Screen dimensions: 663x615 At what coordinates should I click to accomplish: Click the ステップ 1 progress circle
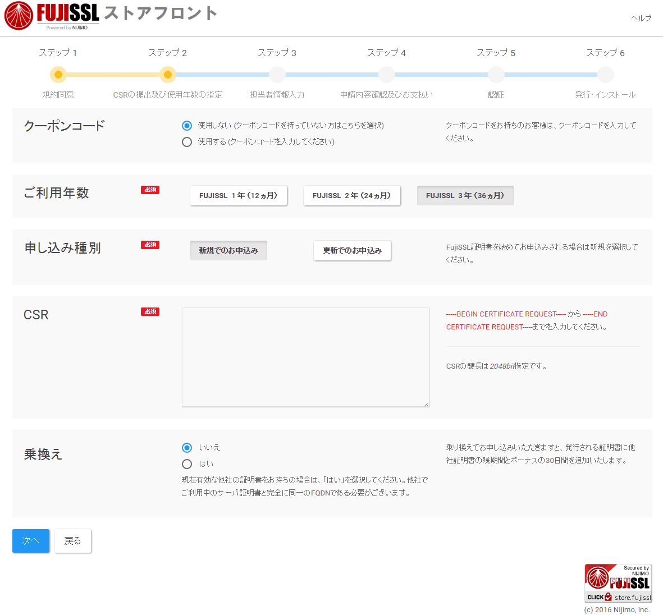coord(58,75)
